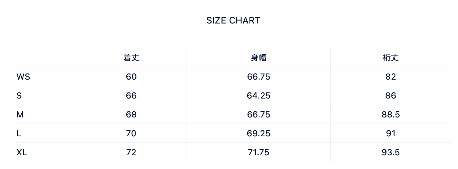458x169 pixels.
Task: Click the S size row label
Action: [x=19, y=96]
